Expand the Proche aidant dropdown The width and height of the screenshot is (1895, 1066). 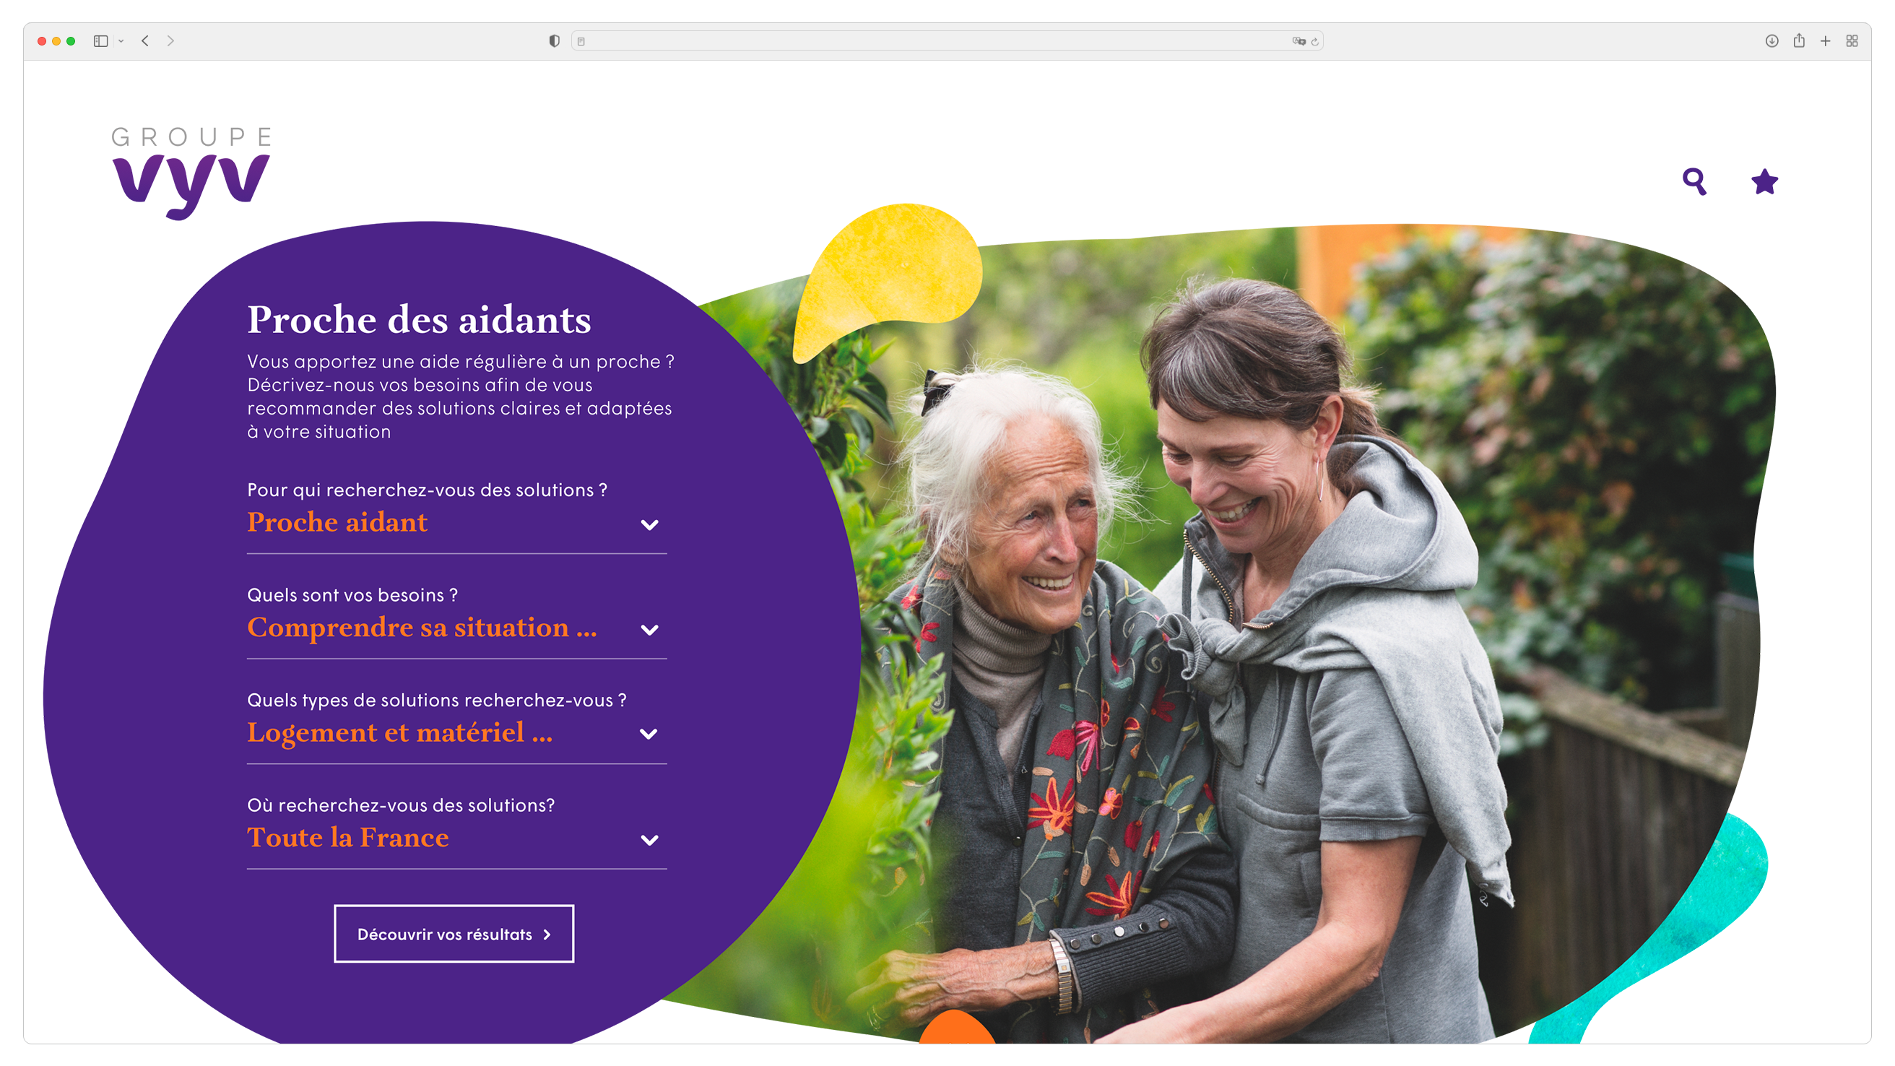point(457,524)
